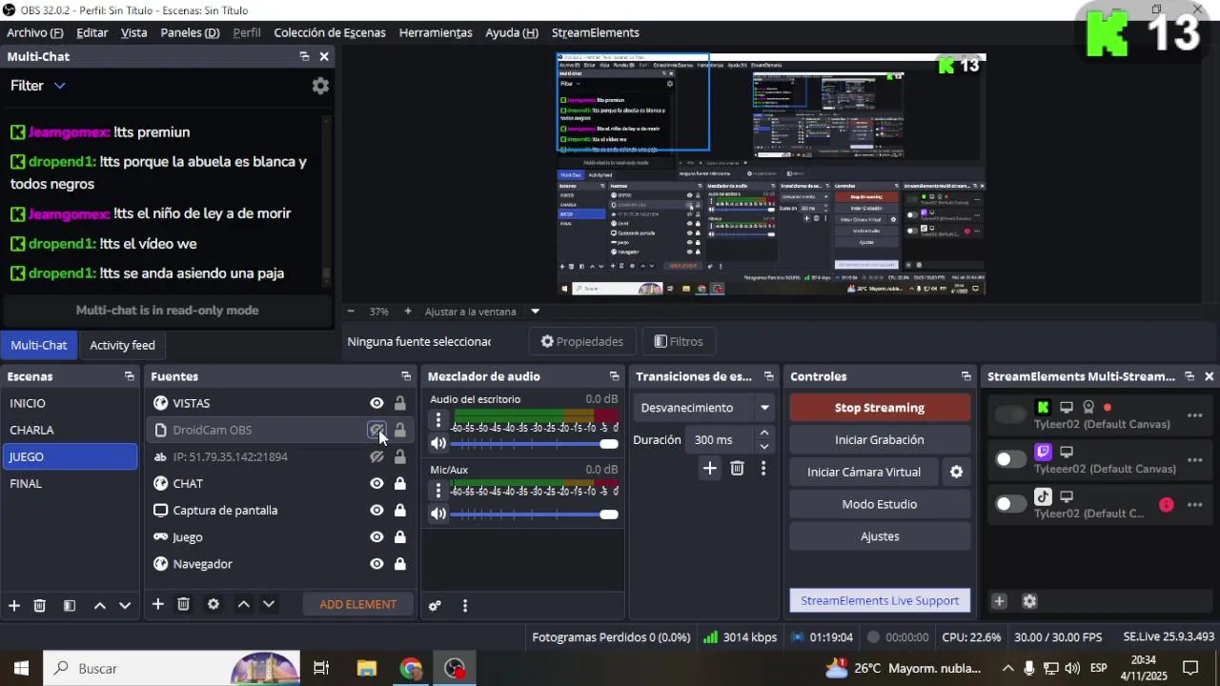Remove transition trash icon
This screenshot has width=1220, height=686.
pos(737,468)
